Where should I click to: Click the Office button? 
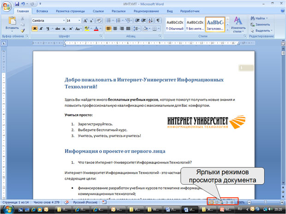tap(6, 6)
